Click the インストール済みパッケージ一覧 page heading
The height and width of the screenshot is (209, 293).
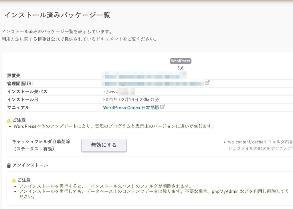tap(57, 15)
